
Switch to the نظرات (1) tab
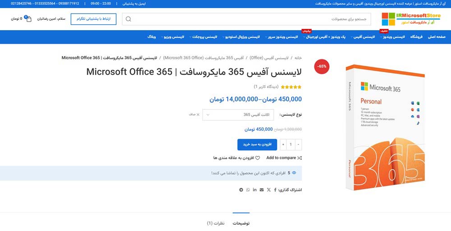(x=216, y=223)
